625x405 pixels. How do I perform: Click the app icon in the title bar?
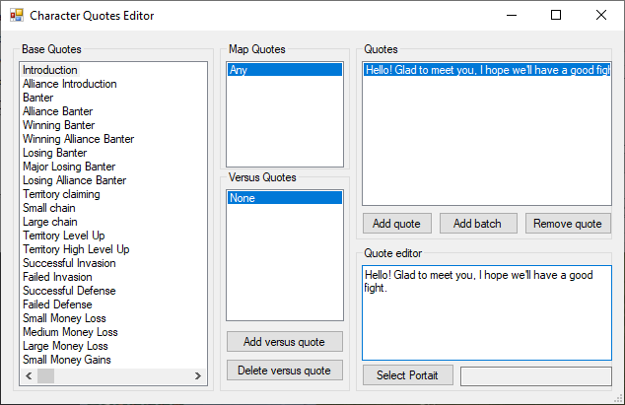[16, 16]
